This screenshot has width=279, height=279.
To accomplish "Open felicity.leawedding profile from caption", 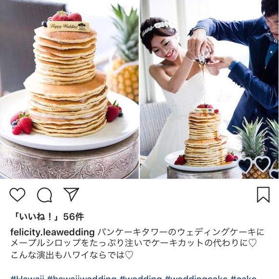I will point(52,232).
